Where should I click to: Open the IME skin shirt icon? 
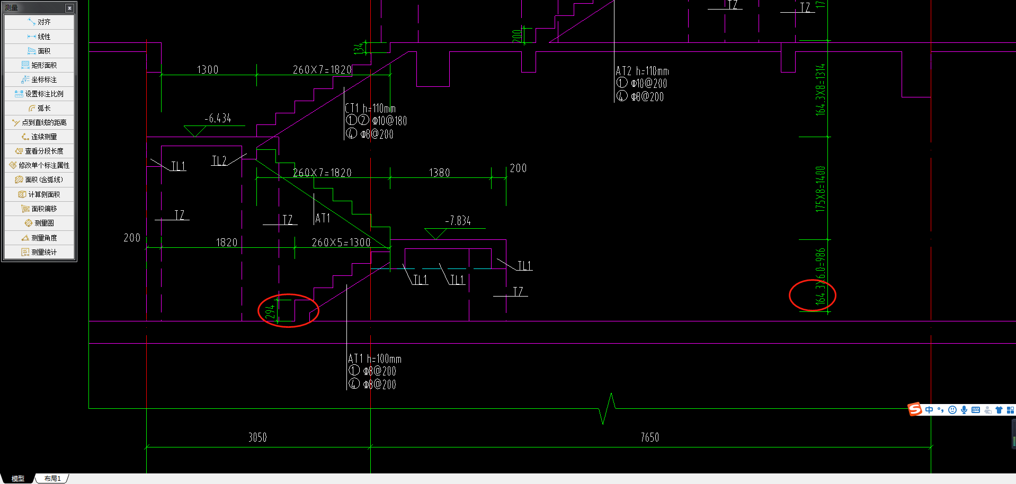click(x=999, y=410)
